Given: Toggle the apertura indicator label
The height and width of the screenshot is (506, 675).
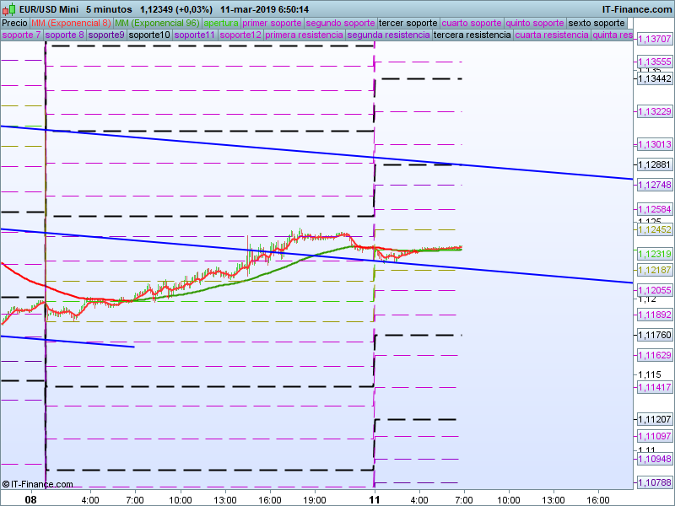Looking at the screenshot, I should point(221,23).
